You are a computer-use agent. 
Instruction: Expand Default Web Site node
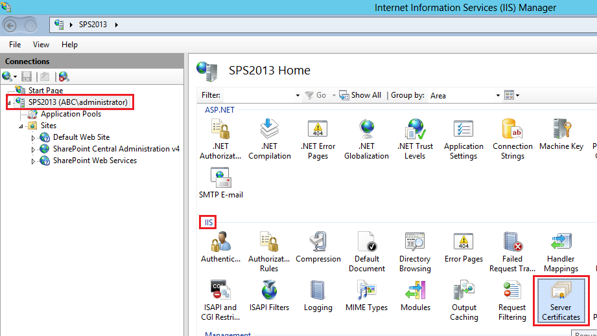(x=33, y=138)
